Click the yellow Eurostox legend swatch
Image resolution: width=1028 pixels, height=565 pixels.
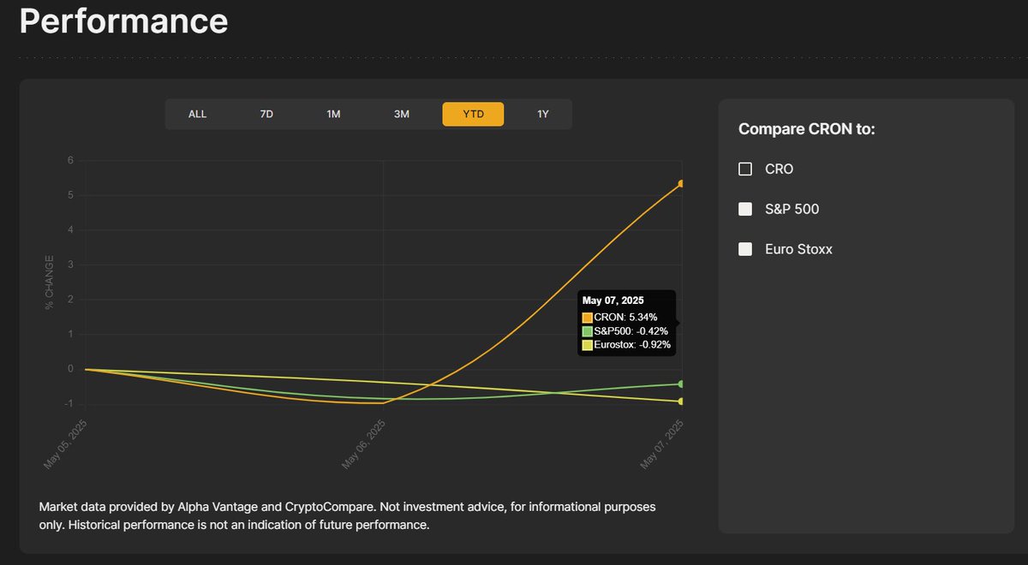[x=588, y=346]
